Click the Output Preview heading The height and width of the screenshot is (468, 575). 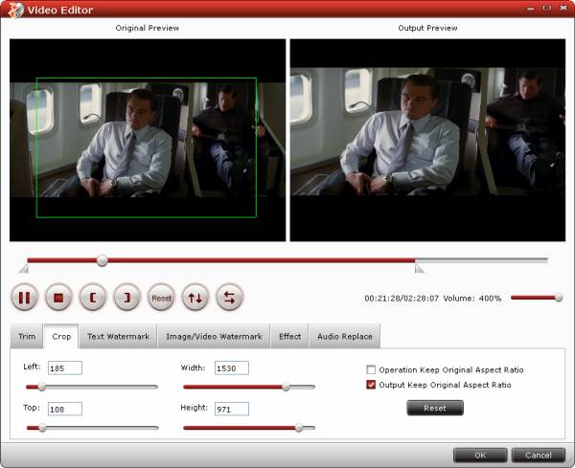point(427,28)
